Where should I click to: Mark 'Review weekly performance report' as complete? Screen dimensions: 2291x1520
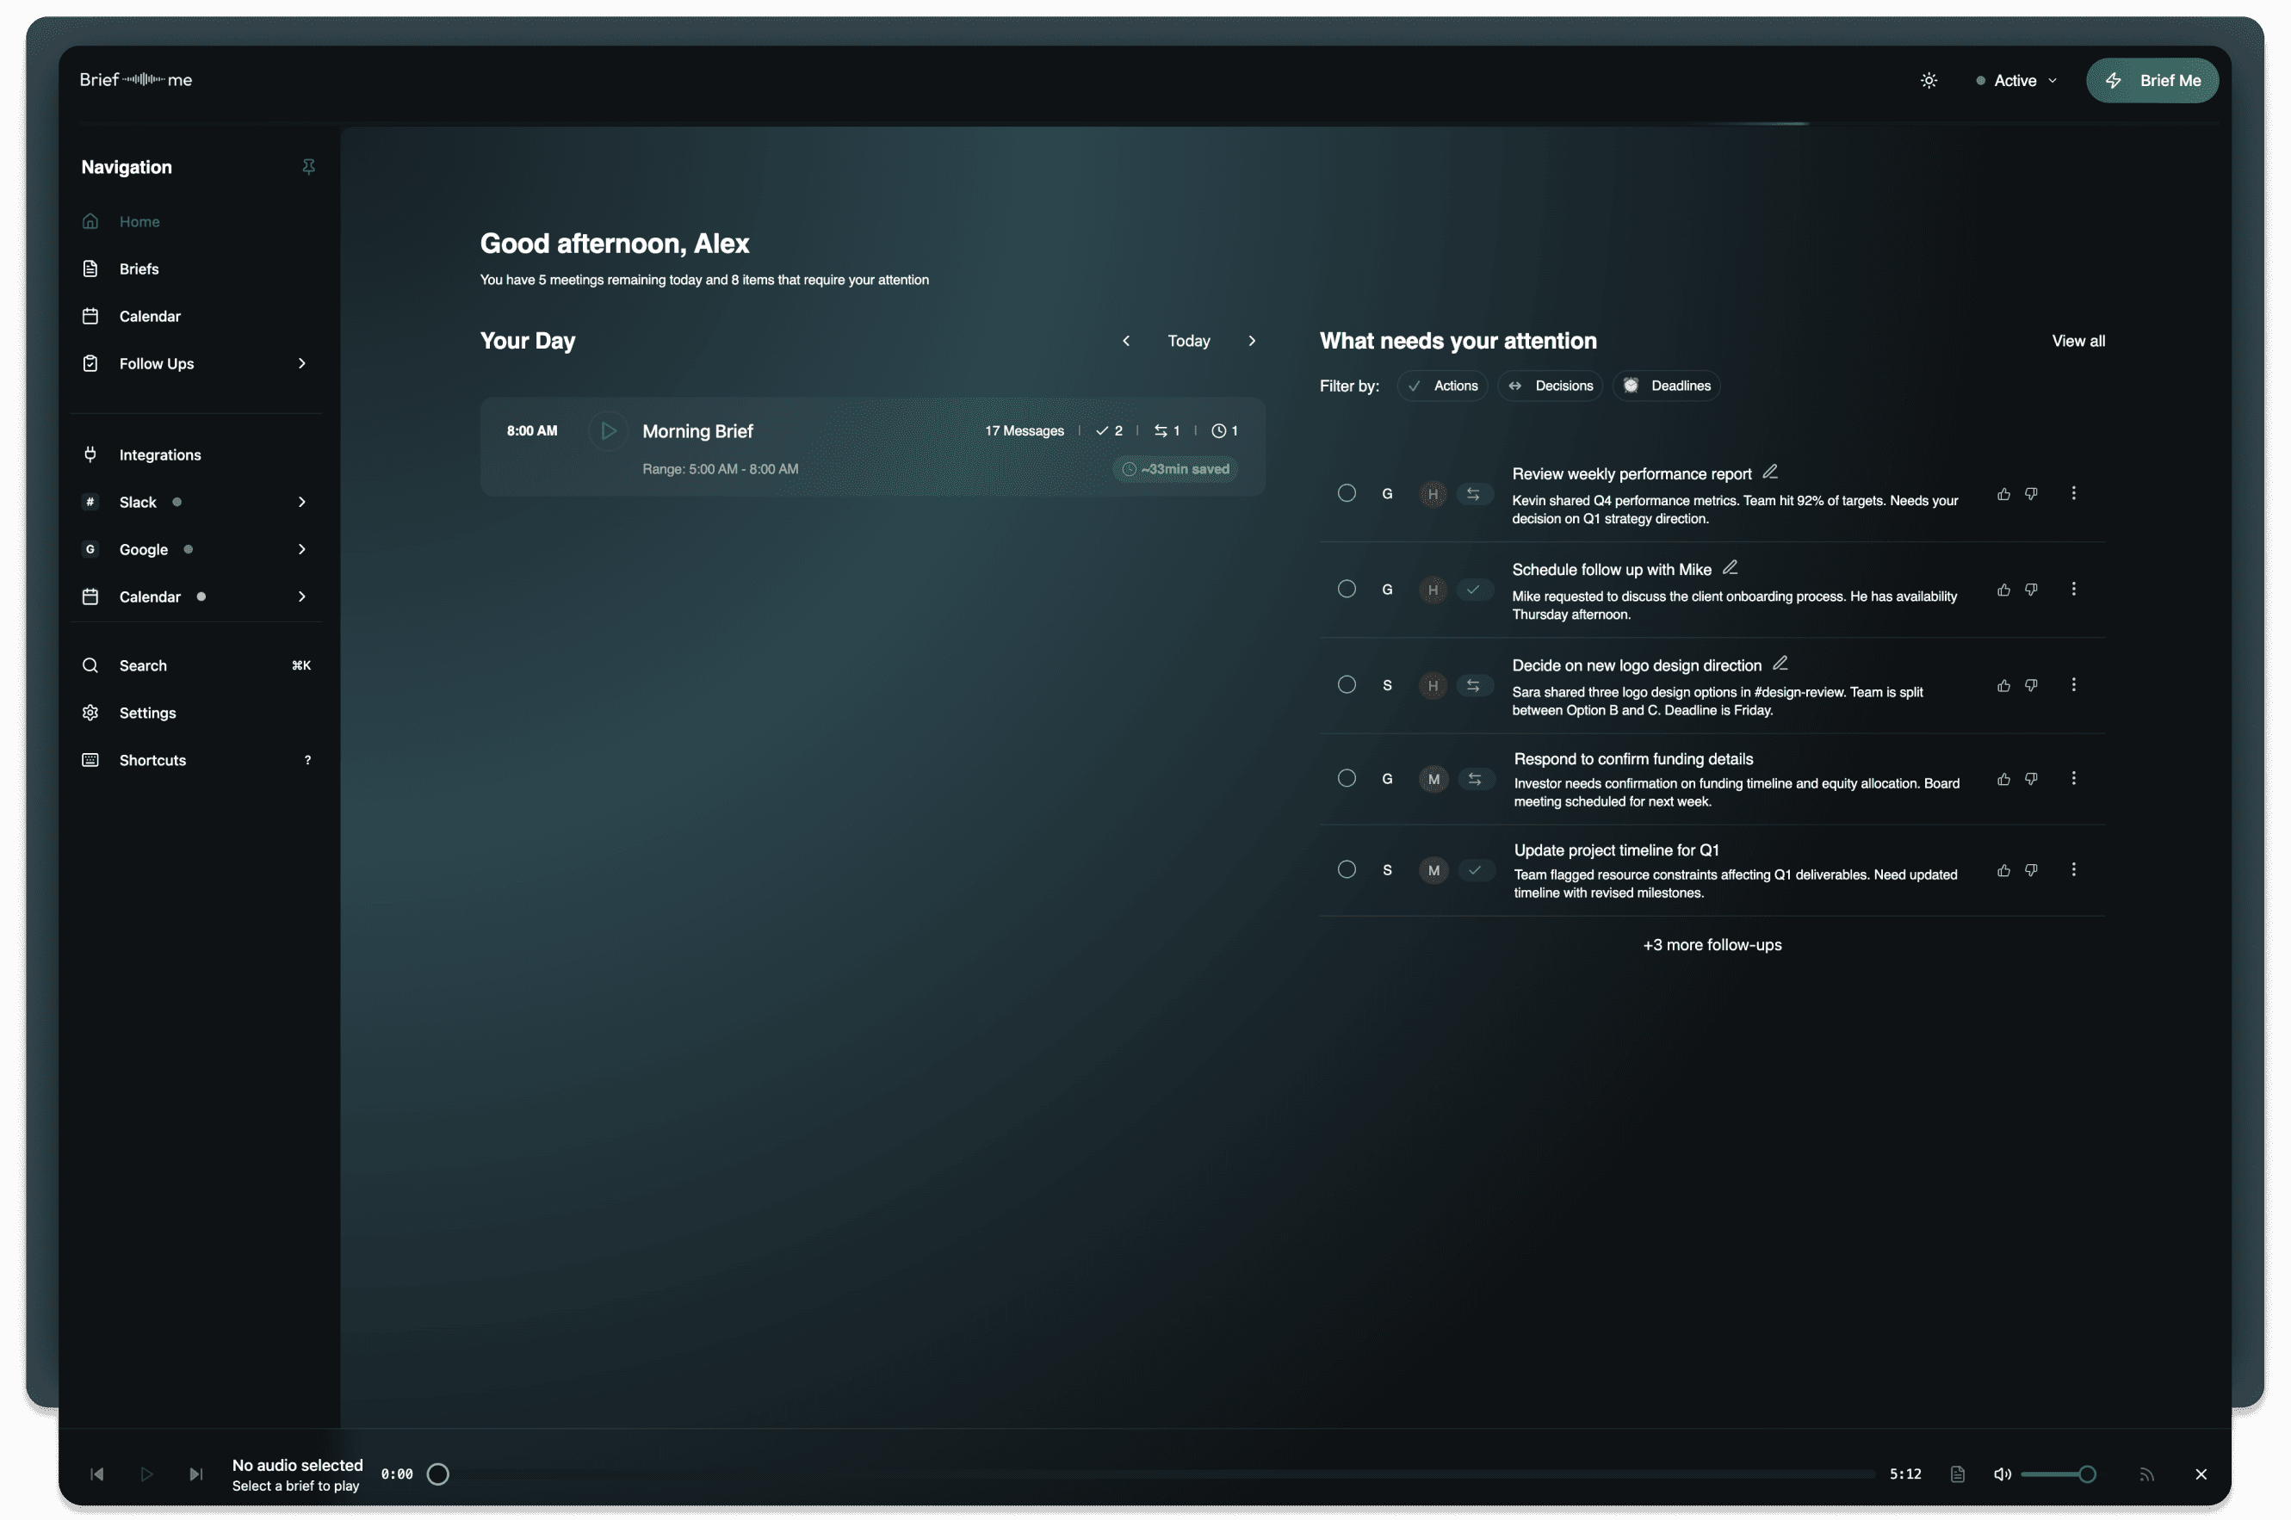coord(1346,493)
